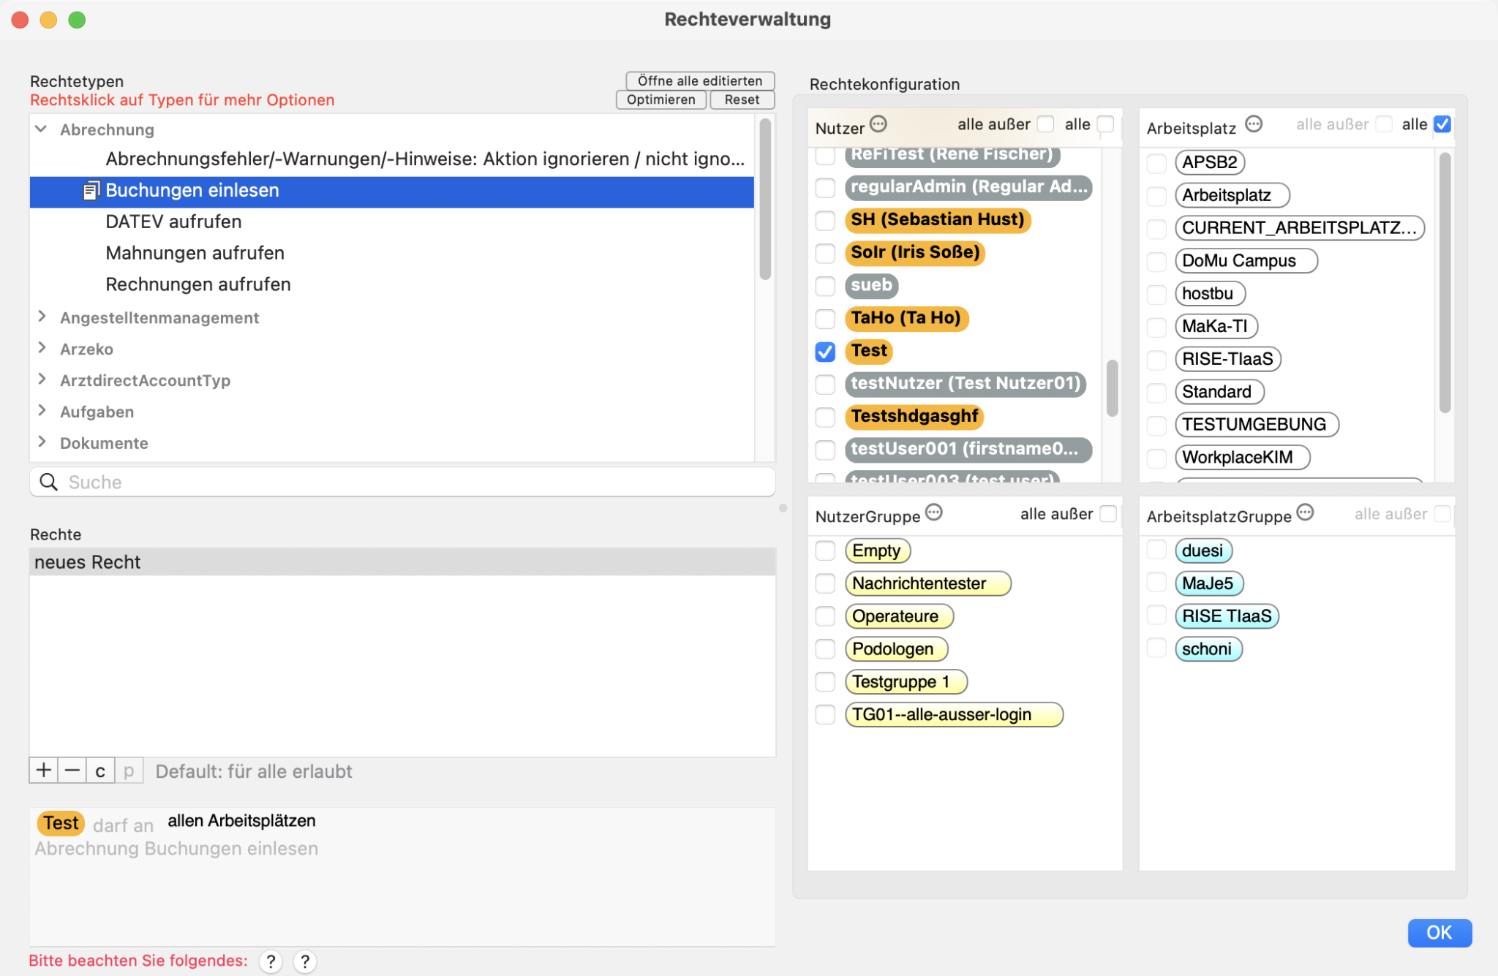
Task: Click the Test tag in rights summary
Action: coord(61,823)
